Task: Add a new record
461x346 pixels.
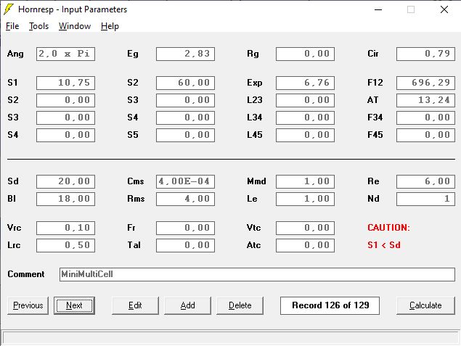Action: (x=187, y=305)
